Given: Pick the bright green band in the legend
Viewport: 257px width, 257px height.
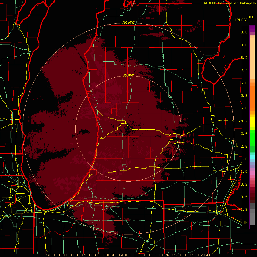Looking at the screenshot, I should point(252,138).
